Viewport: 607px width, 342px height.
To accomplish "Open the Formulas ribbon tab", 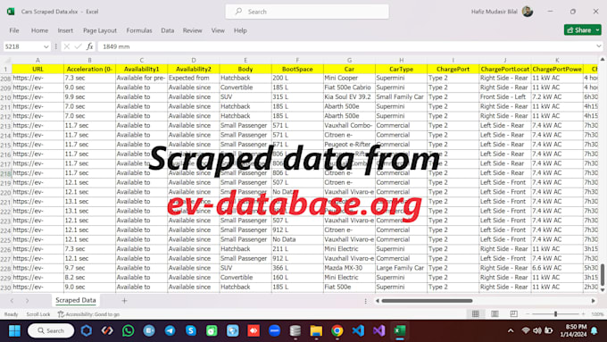I will [139, 30].
